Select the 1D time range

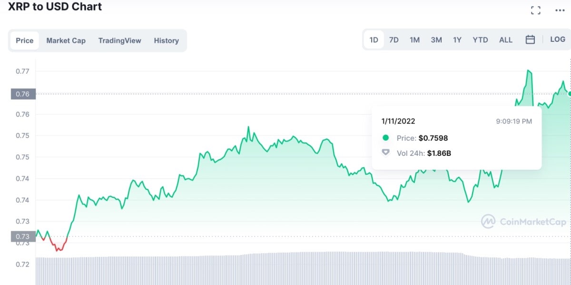(374, 40)
